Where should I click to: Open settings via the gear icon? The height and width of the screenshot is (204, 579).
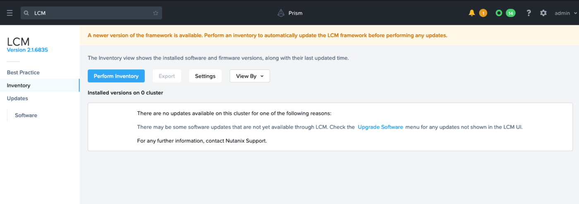click(543, 13)
